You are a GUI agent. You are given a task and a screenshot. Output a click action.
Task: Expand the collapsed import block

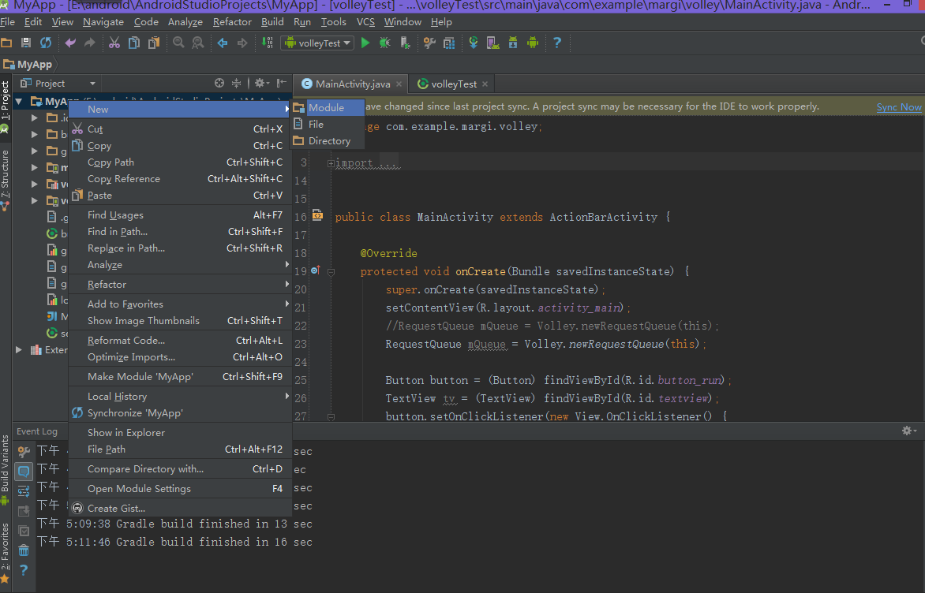pos(331,163)
